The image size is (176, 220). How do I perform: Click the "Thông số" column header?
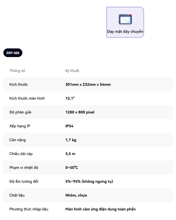pos(17,71)
